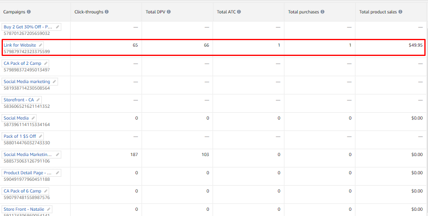Click info icon beside Total ATC
Image resolution: width=428 pixels, height=216 pixels.
tap(239, 12)
